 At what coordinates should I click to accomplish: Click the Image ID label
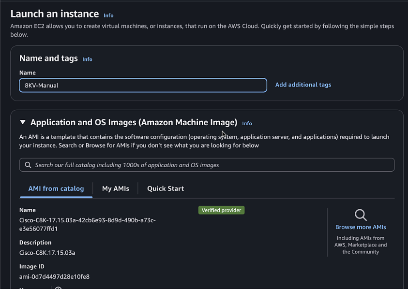[32, 266]
